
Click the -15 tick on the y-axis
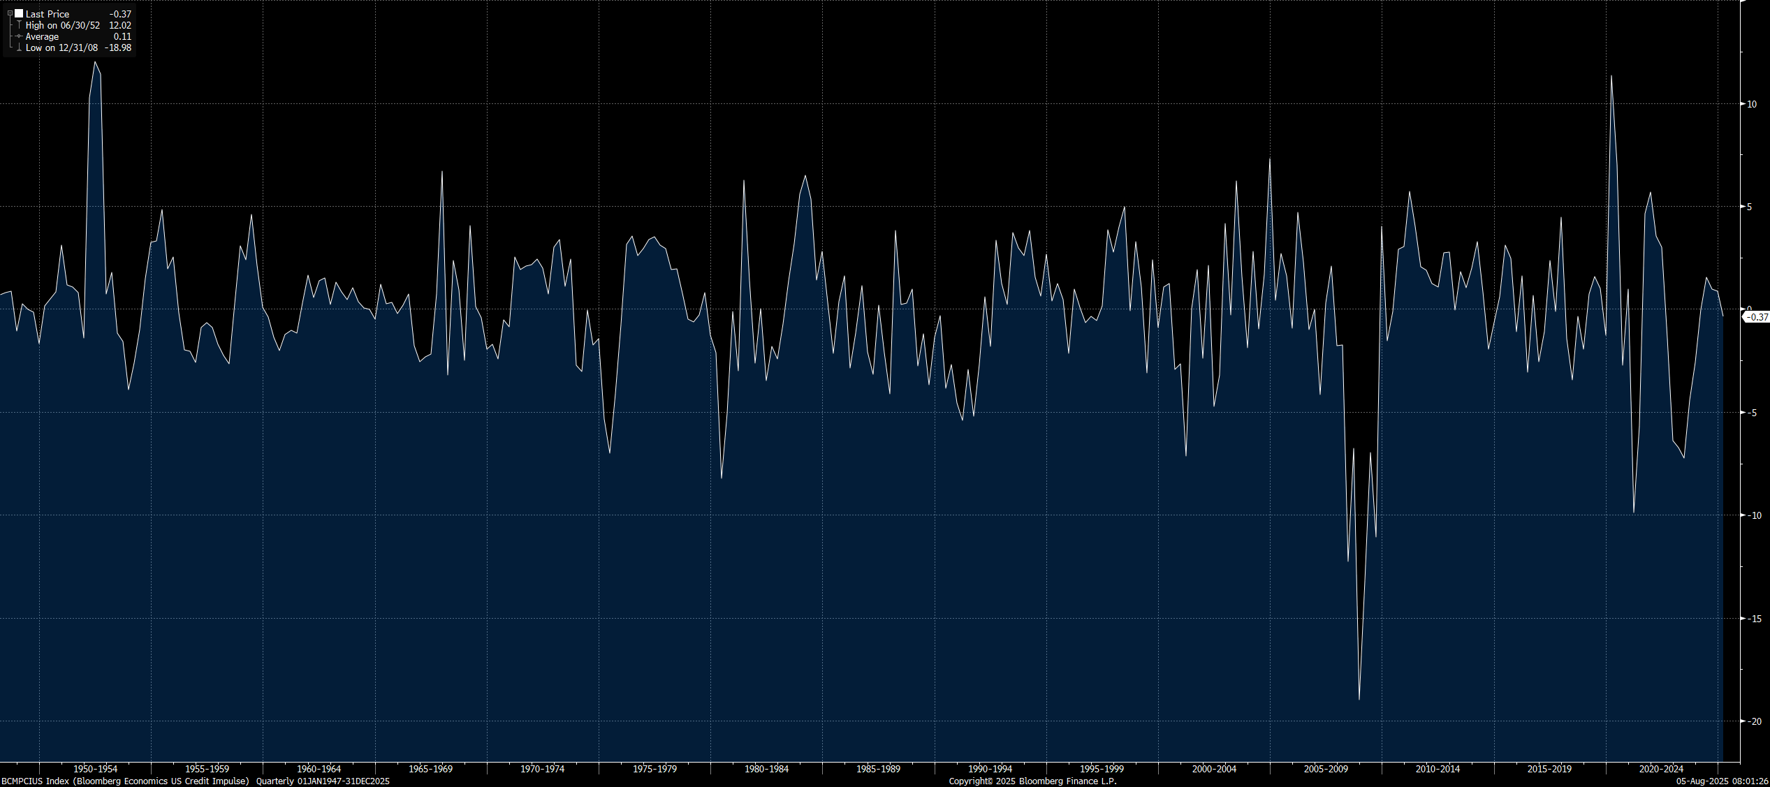point(1754,619)
